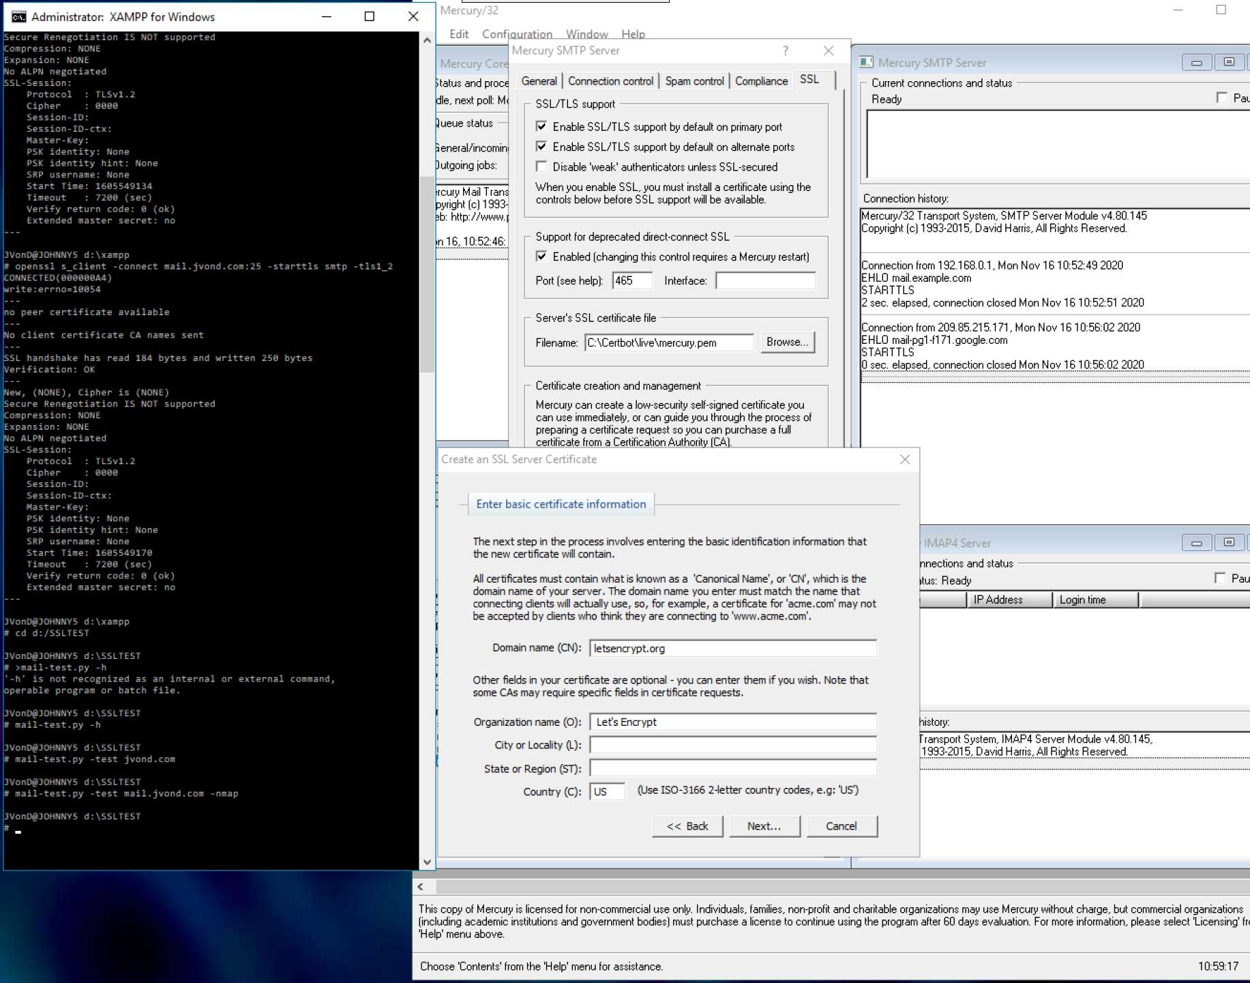Click the IP Address column header
The image size is (1250, 983).
1009,600
